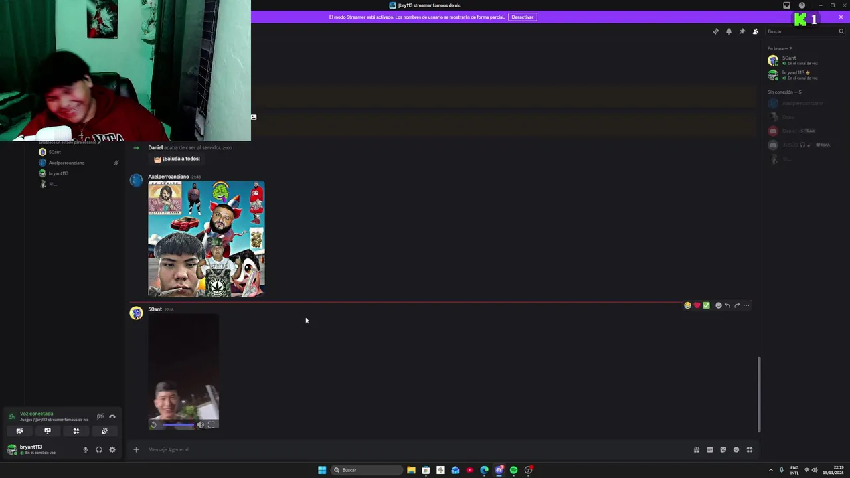This screenshot has width=850, height=478.
Task: Open the inbox icon in title bar
Action: pos(786,5)
